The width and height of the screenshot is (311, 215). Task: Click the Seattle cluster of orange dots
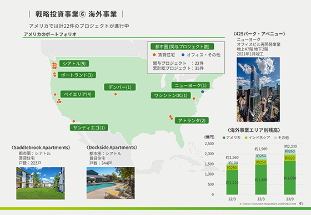pos(54,65)
